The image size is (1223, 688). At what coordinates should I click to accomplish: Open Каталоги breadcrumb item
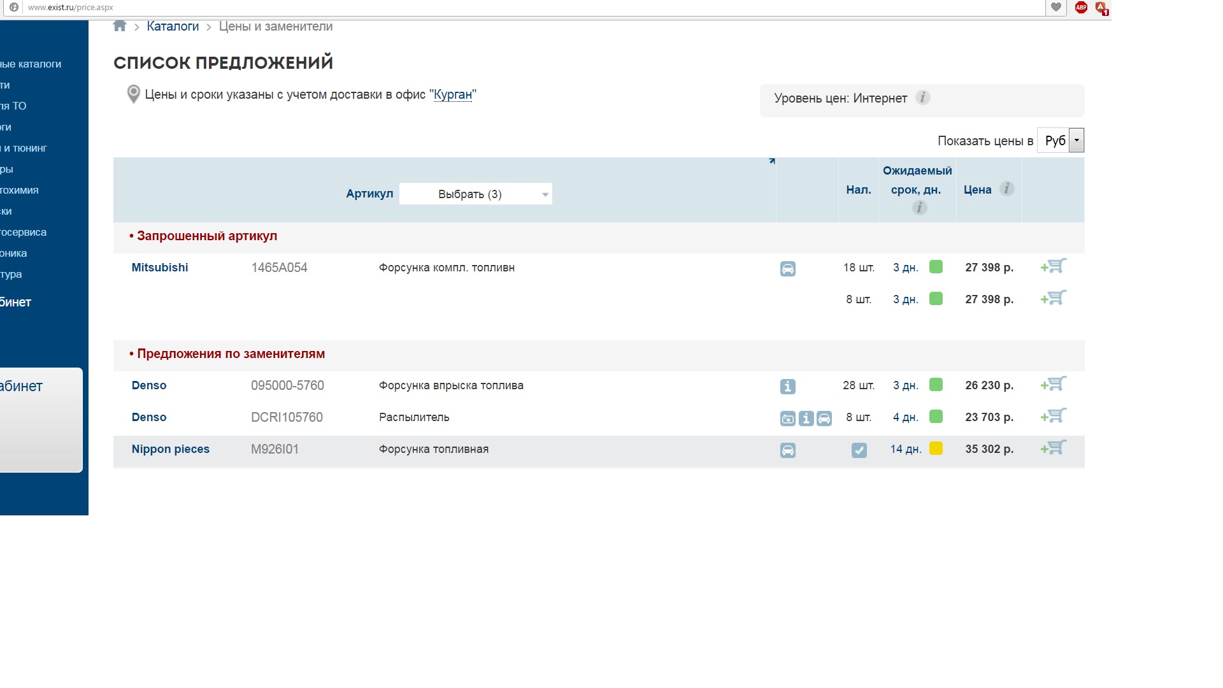pyautogui.click(x=173, y=26)
